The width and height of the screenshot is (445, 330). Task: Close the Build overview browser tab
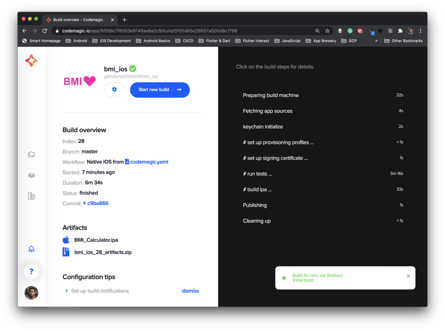(x=113, y=20)
